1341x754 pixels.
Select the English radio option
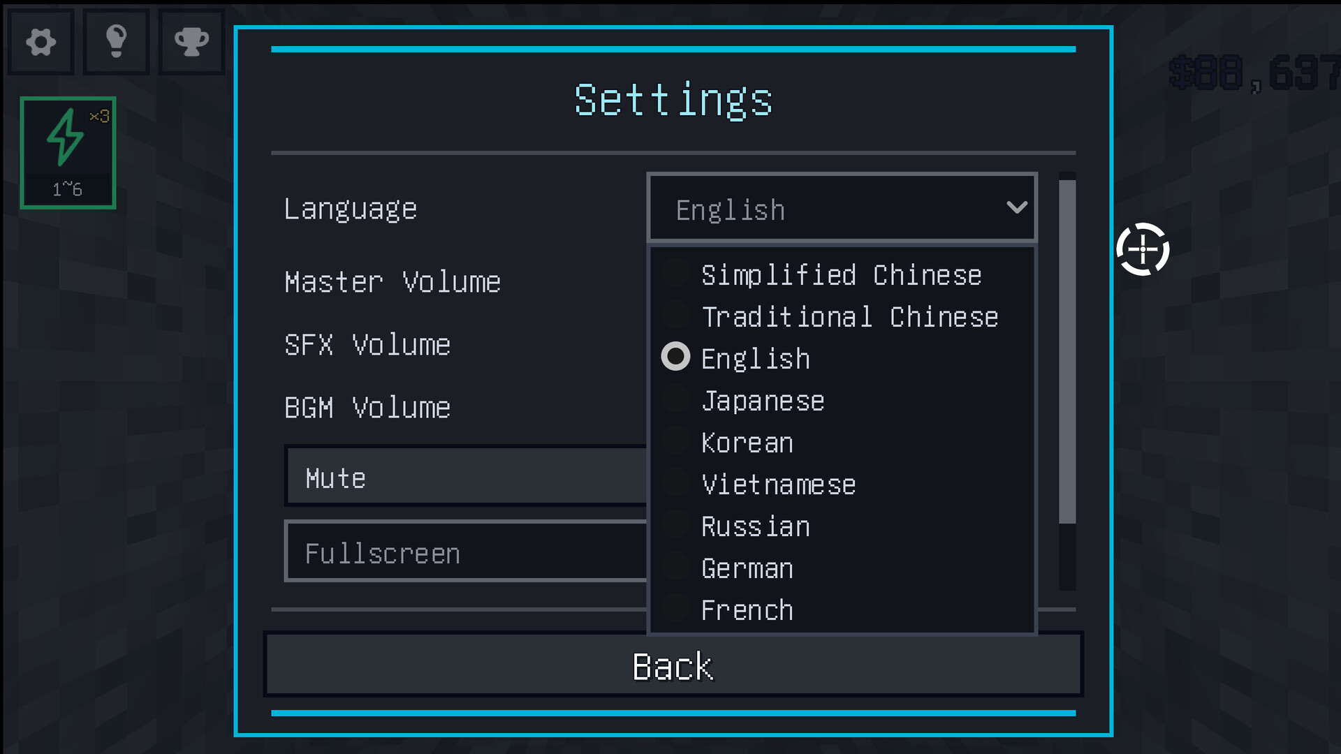point(842,358)
